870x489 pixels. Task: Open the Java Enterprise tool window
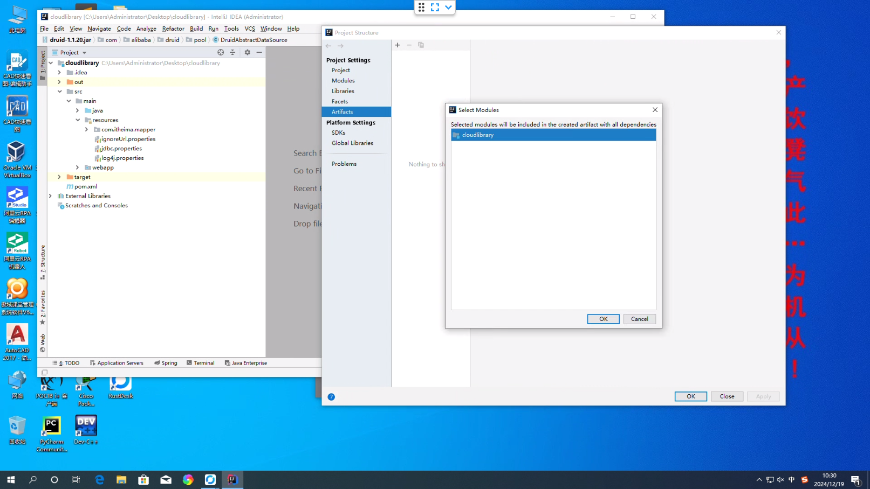(x=246, y=363)
